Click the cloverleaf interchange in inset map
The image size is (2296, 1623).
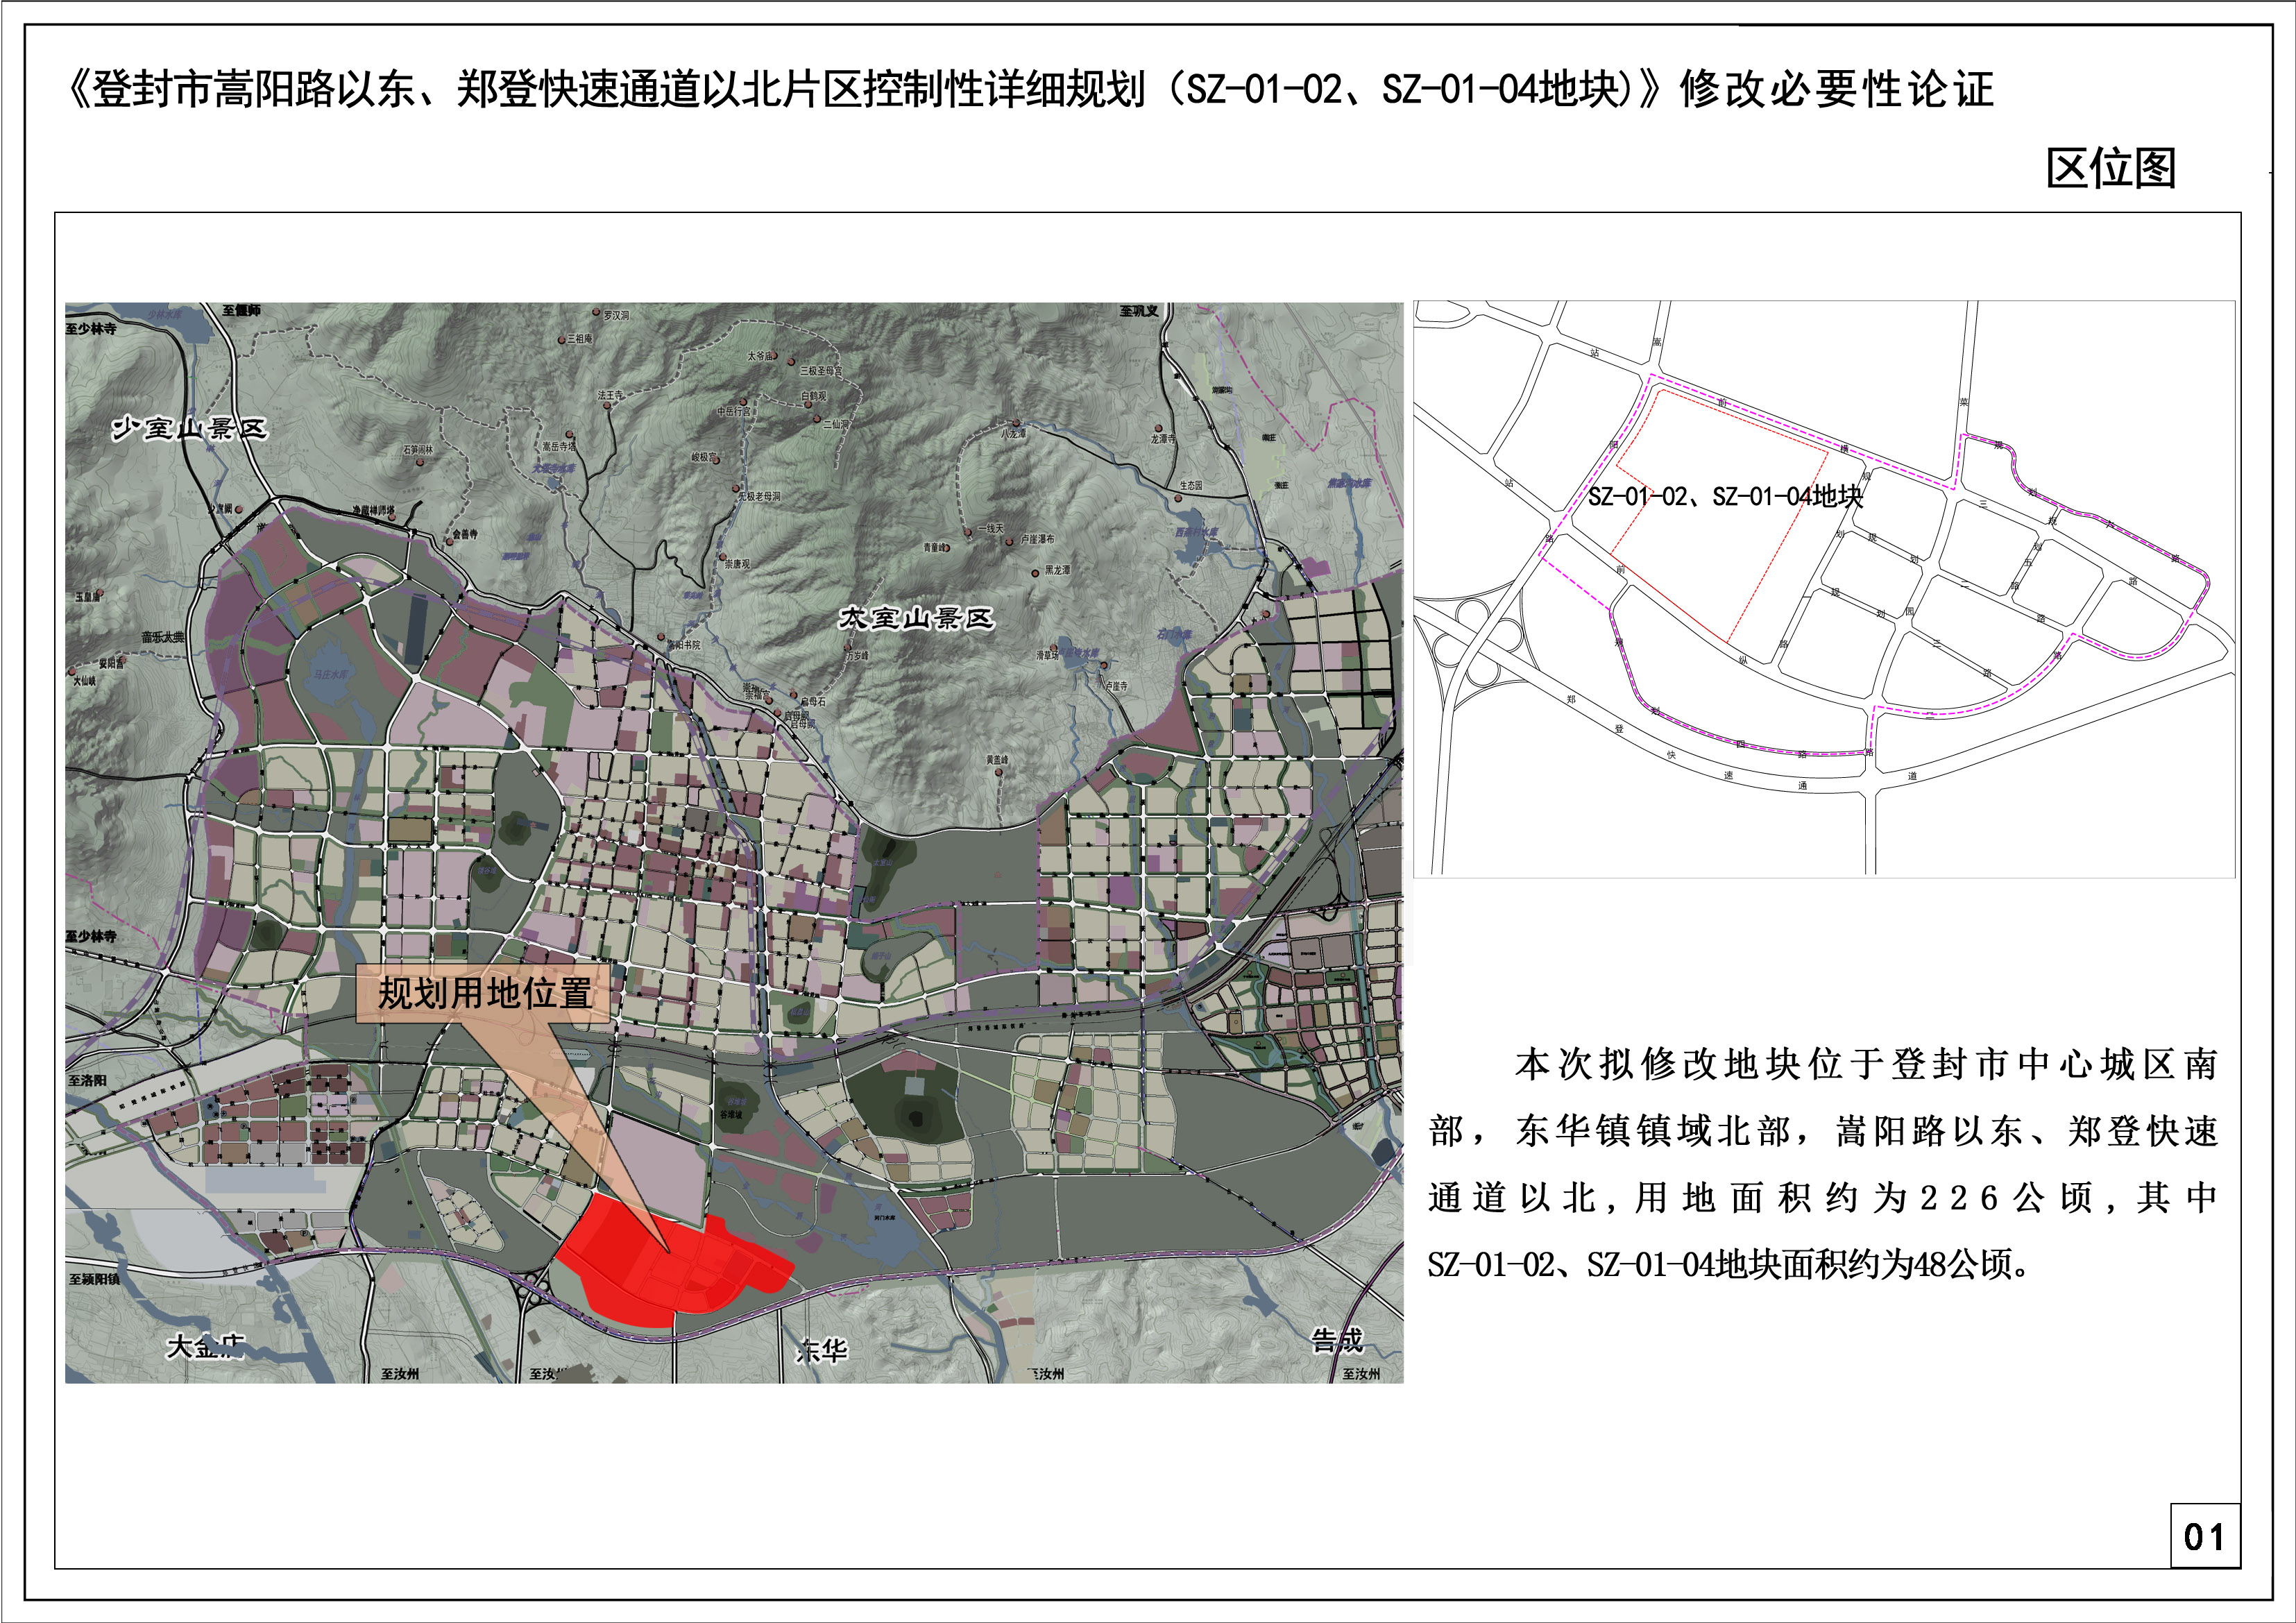[1477, 643]
